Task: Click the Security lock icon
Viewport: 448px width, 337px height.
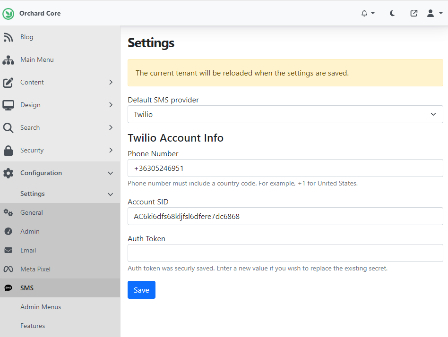Action: pyautogui.click(x=9, y=151)
